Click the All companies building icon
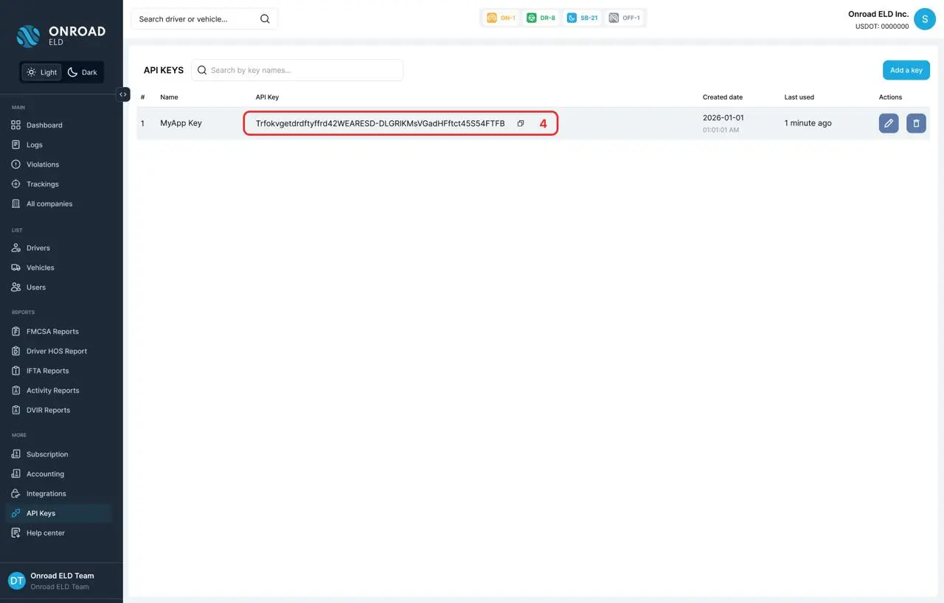The image size is (944, 603). (x=15, y=204)
